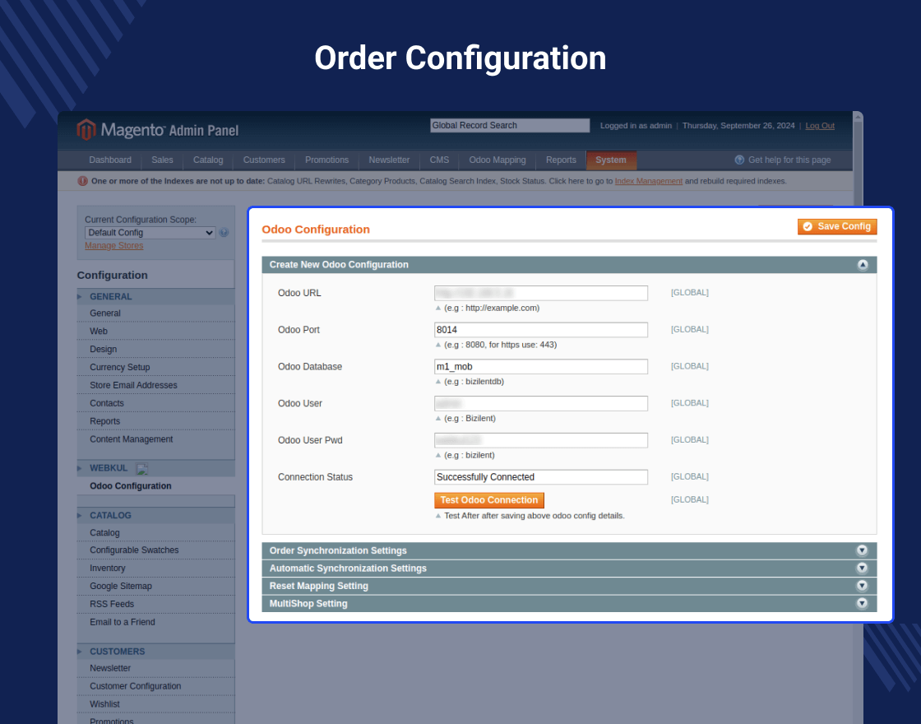The height and width of the screenshot is (724, 921).
Task: Collapse the CATALOG sidebar group
Action: tap(155, 515)
